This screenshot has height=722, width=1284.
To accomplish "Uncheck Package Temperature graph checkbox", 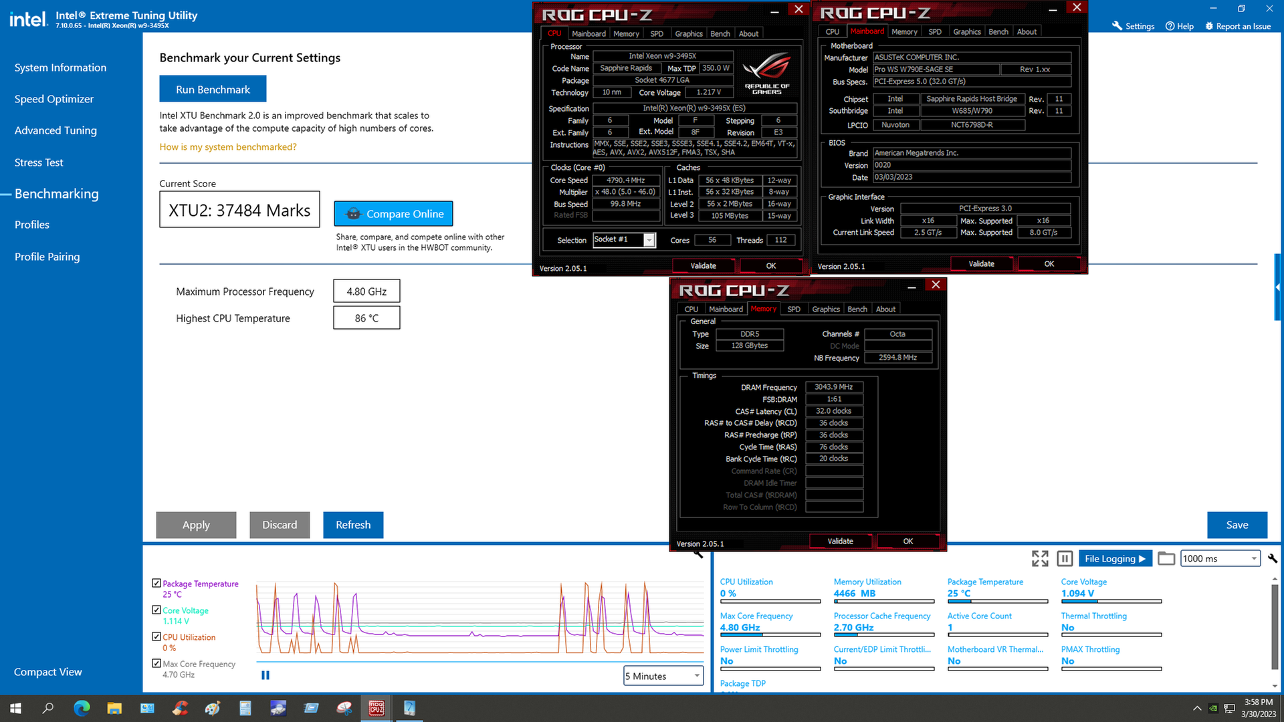I will point(156,583).
